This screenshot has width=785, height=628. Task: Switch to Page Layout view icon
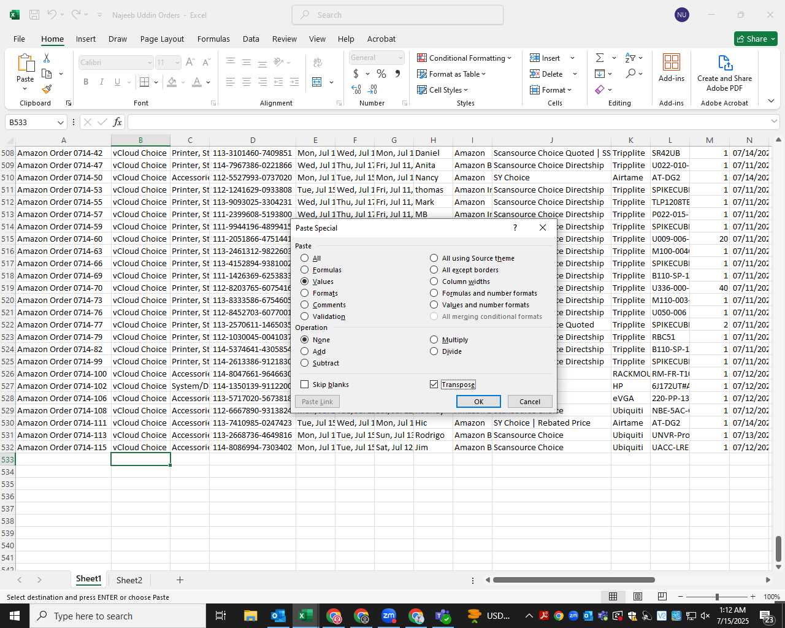pyautogui.click(x=637, y=597)
